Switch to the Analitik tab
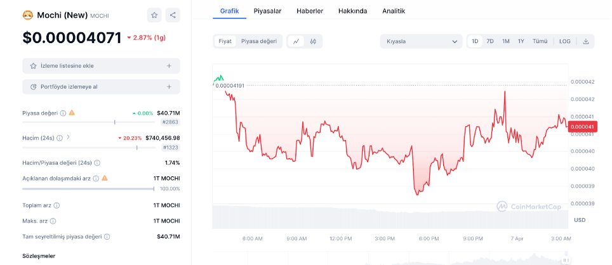Screen dimensions: 612x265 click(x=394, y=11)
